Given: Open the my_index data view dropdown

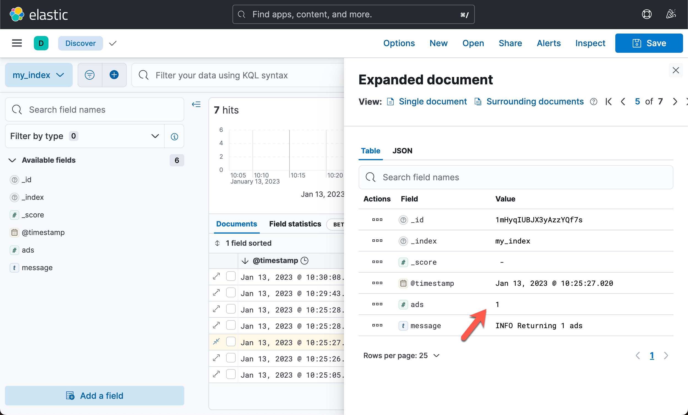Looking at the screenshot, I should 39,75.
